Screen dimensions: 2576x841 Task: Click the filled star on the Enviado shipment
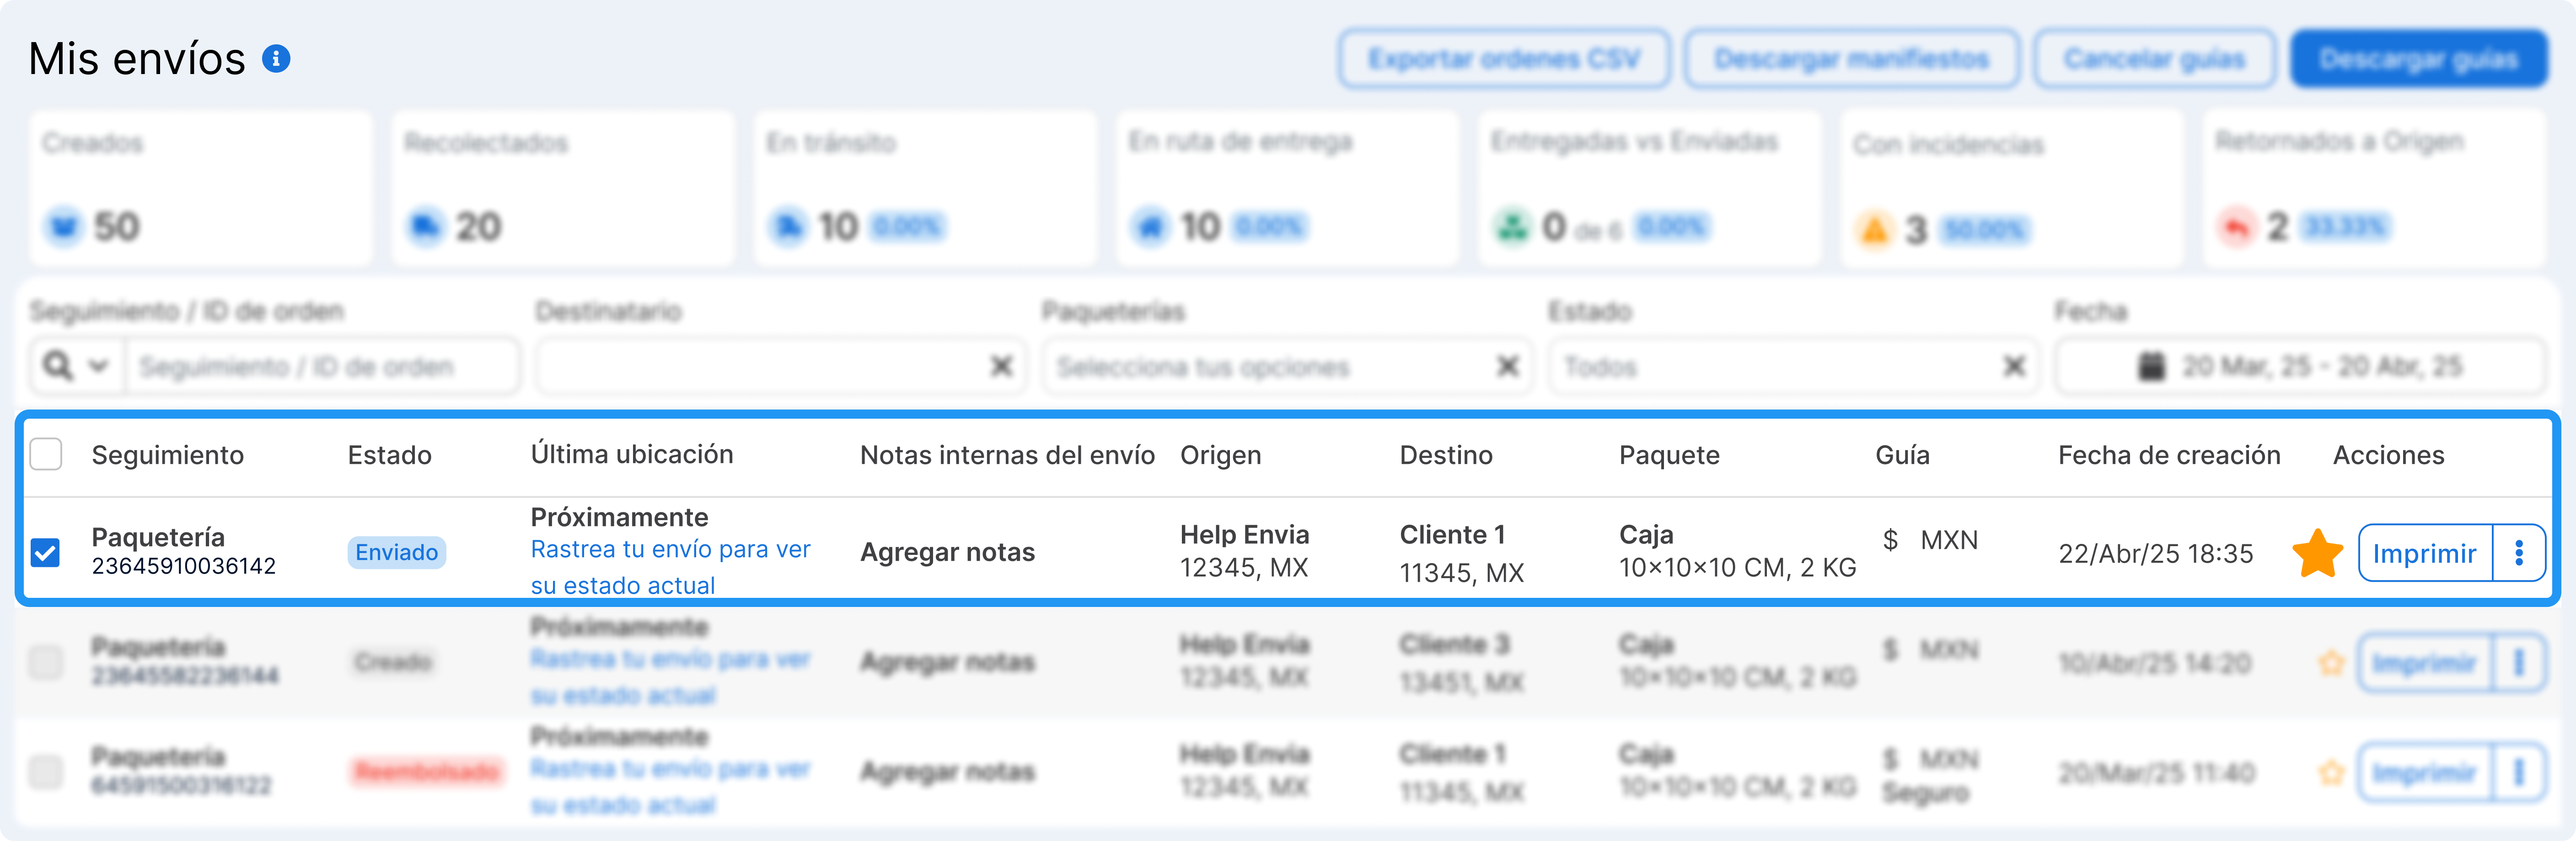(x=2317, y=554)
